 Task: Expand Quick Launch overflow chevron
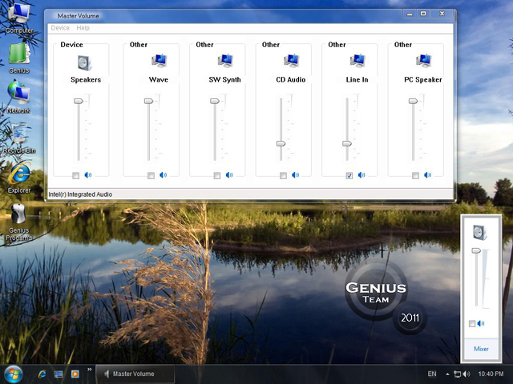(x=89, y=370)
